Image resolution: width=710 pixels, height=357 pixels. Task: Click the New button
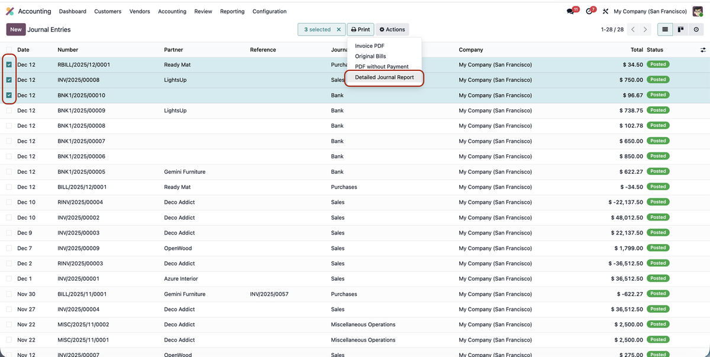pyautogui.click(x=15, y=29)
